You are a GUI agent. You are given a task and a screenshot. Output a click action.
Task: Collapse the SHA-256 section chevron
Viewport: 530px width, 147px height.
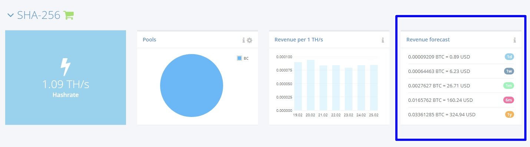click(10, 16)
